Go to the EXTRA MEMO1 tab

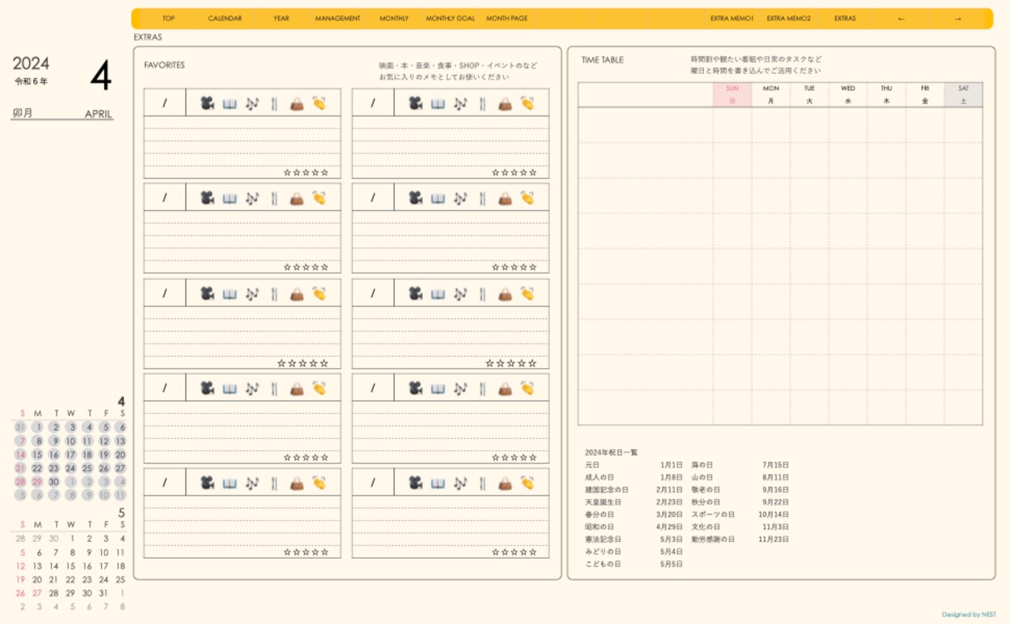click(731, 18)
